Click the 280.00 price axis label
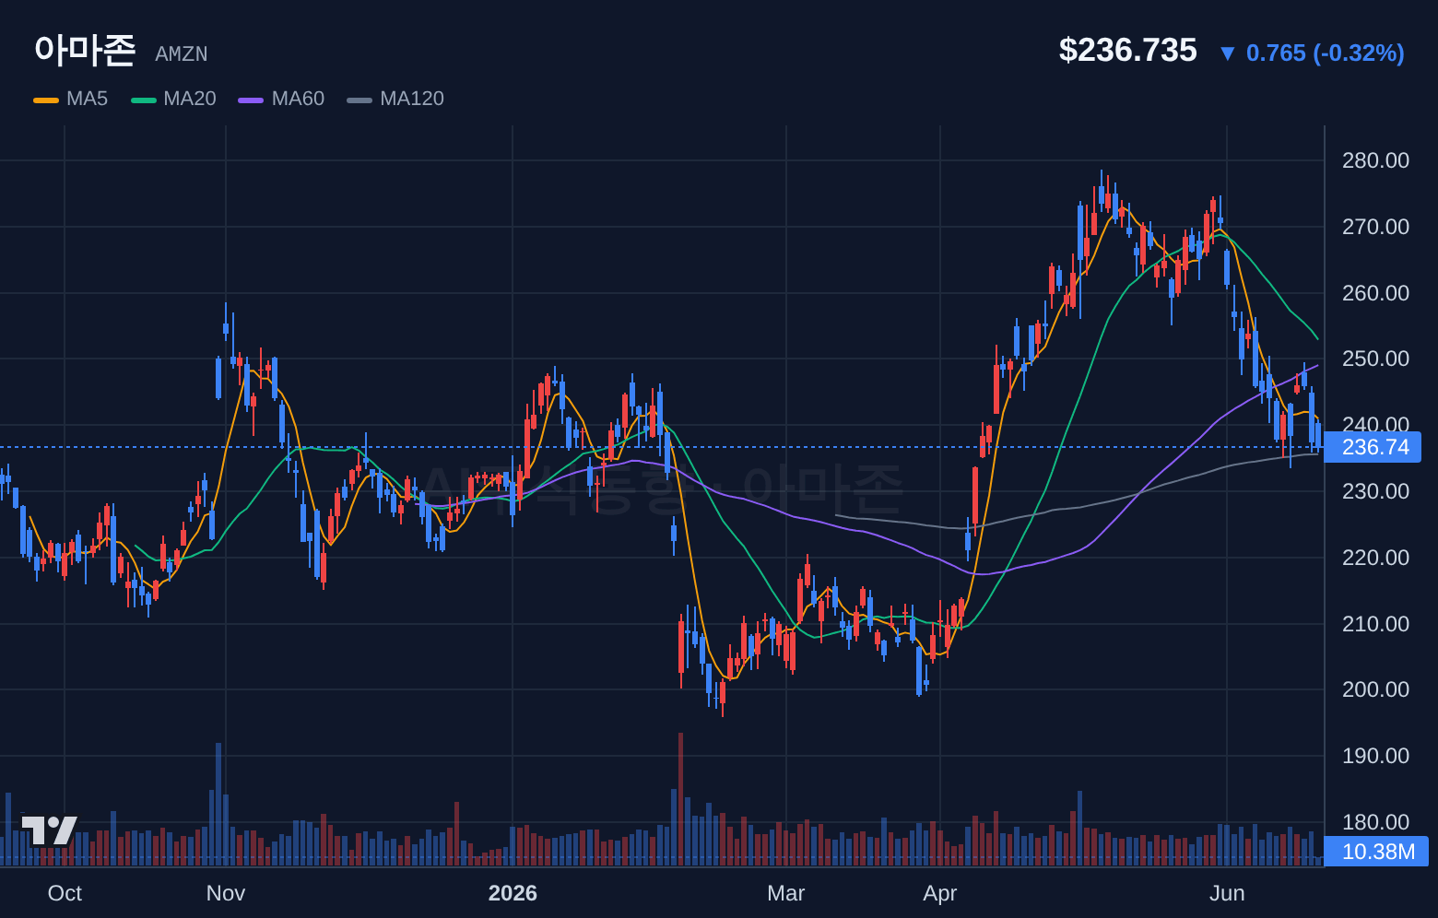 click(1375, 160)
